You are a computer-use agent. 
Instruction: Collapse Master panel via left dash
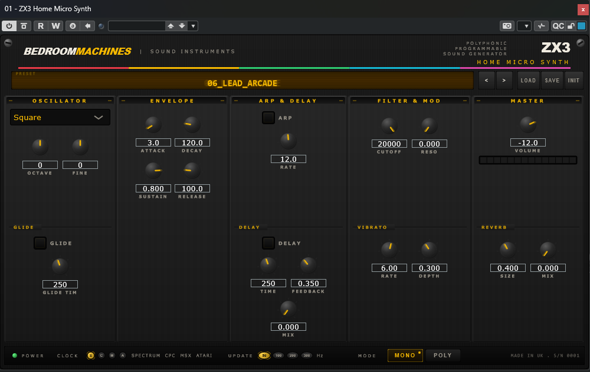478,101
